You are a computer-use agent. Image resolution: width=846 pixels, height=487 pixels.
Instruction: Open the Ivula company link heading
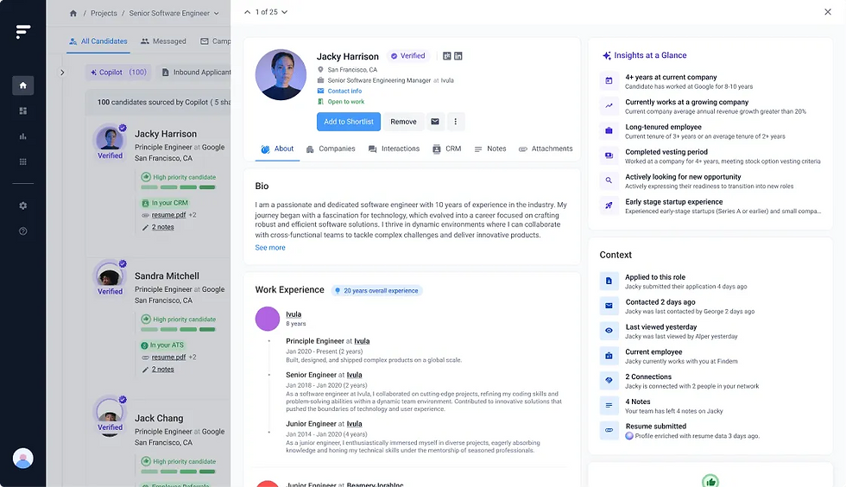pyautogui.click(x=294, y=314)
